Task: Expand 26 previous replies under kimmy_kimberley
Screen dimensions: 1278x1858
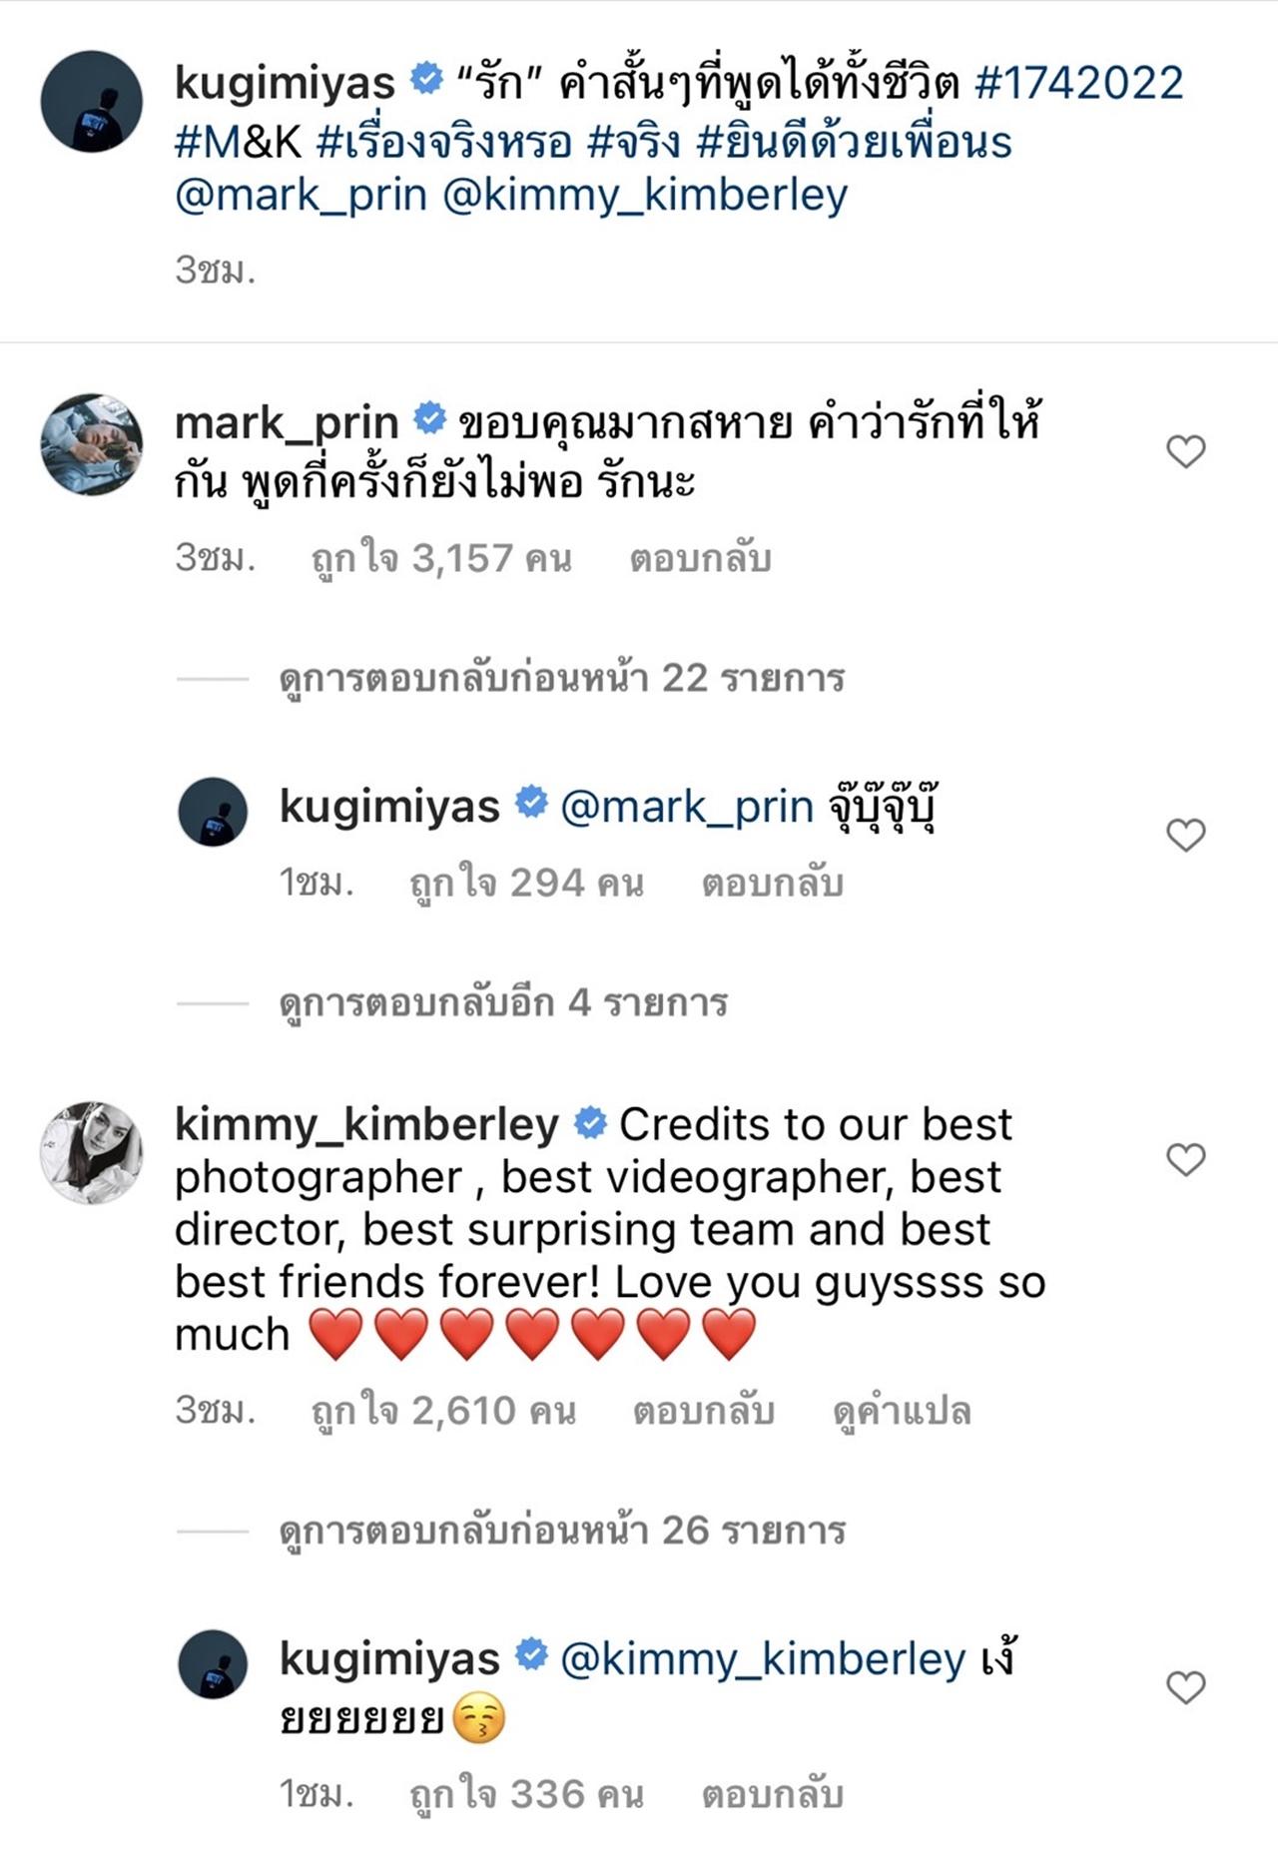Action: (561, 1531)
